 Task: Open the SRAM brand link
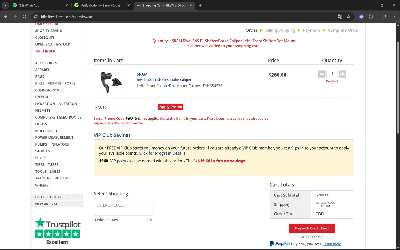[142, 74]
